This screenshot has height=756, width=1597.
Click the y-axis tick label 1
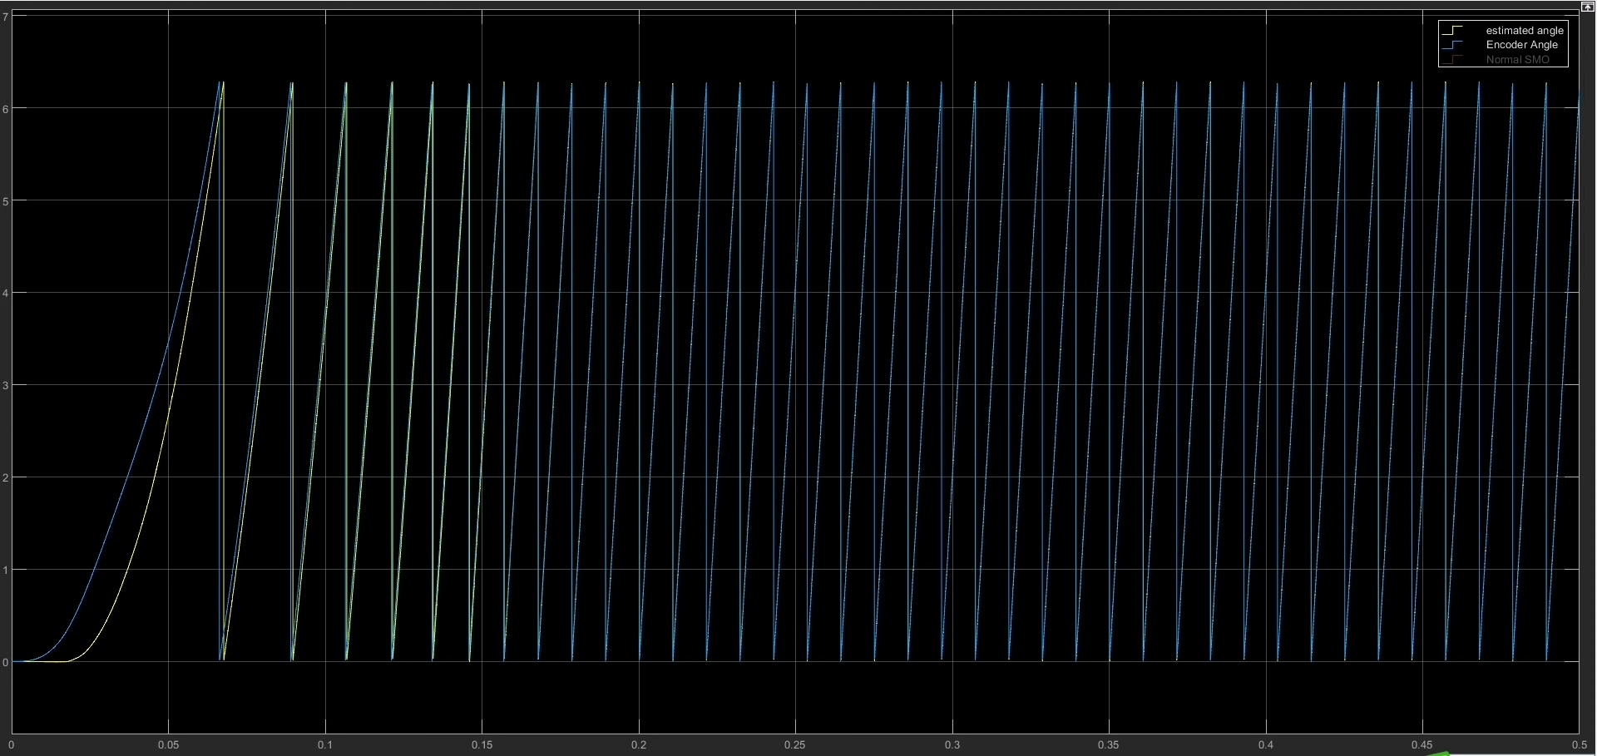5,571
